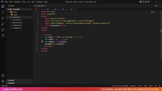
Task: Click the Split Editor Right icon
Action: (156, 6)
